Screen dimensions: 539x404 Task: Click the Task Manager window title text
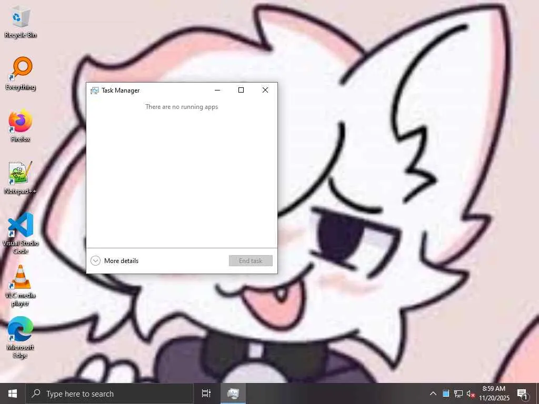click(121, 90)
